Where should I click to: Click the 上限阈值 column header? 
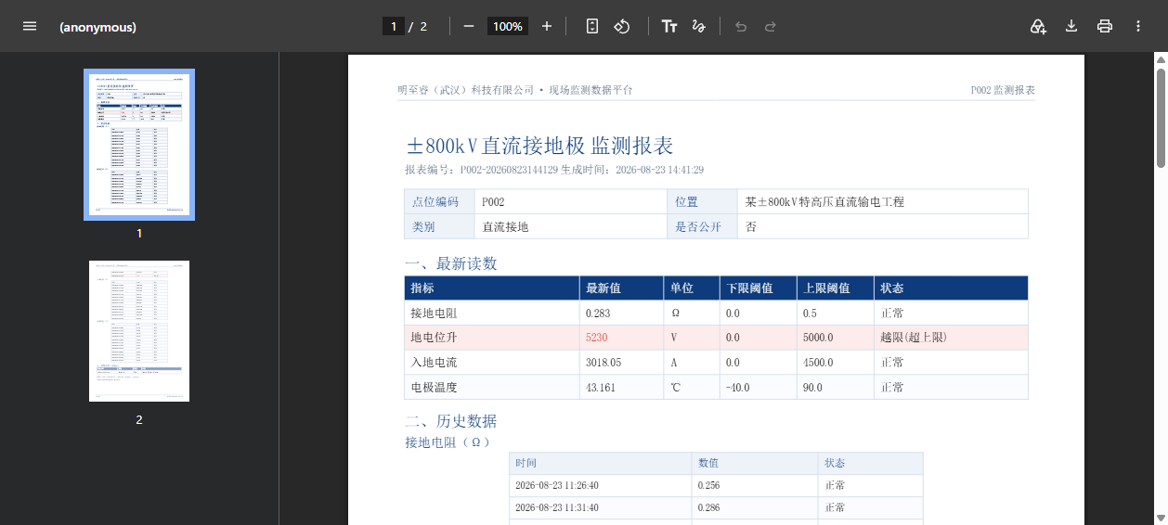point(836,288)
